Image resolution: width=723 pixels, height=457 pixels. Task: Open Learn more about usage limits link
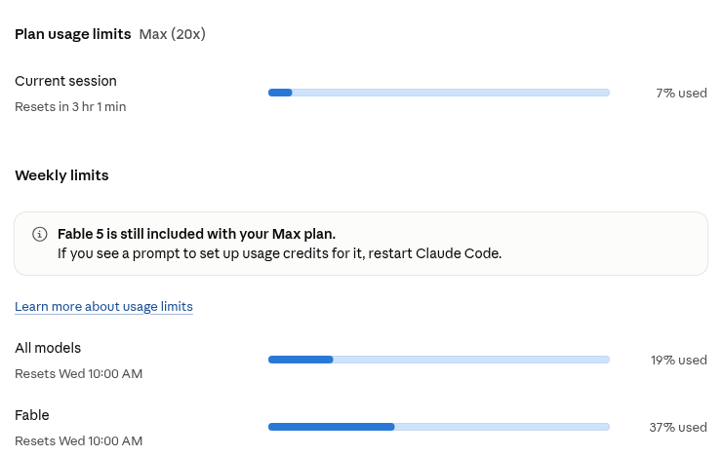coord(103,307)
